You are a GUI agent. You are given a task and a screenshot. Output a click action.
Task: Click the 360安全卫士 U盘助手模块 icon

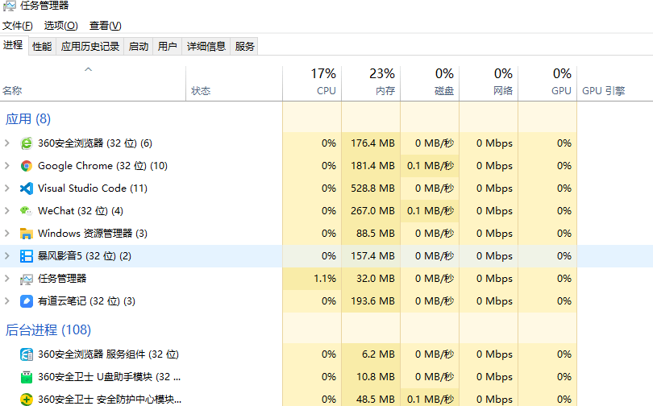(x=27, y=377)
